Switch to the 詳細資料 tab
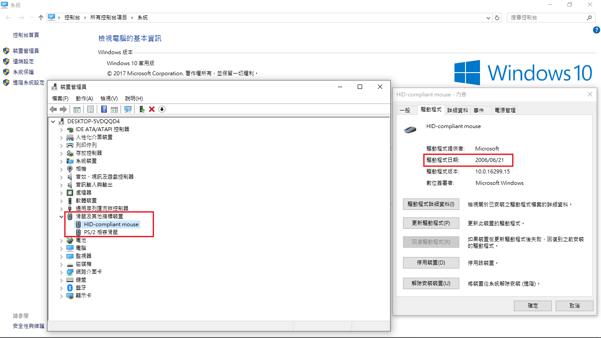The height and width of the screenshot is (338, 601). pos(458,110)
